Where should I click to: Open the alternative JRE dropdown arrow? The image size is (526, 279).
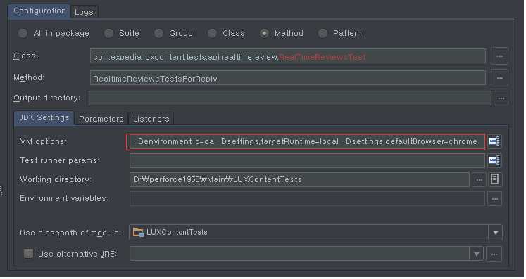[476, 254]
